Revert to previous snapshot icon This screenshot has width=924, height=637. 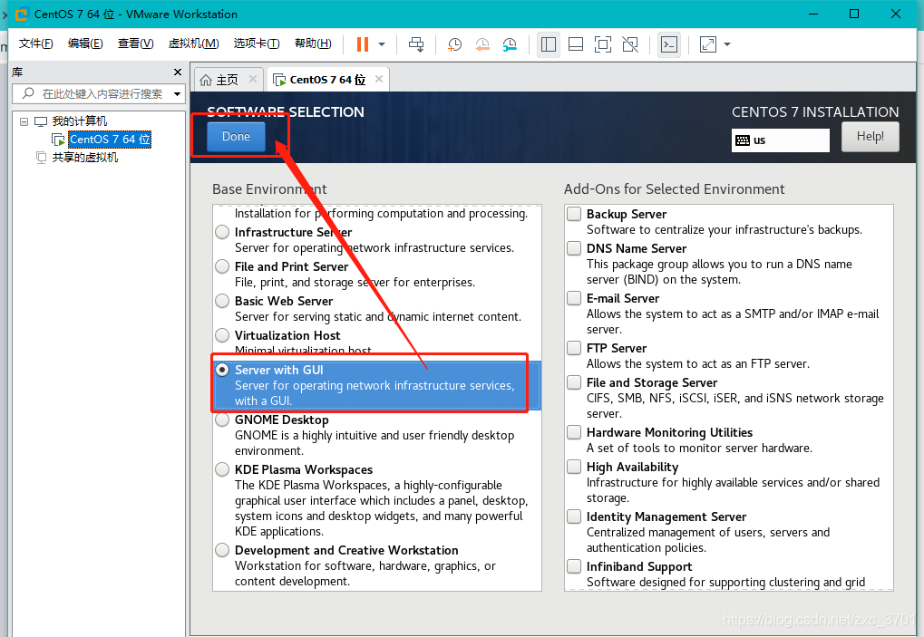point(482,44)
